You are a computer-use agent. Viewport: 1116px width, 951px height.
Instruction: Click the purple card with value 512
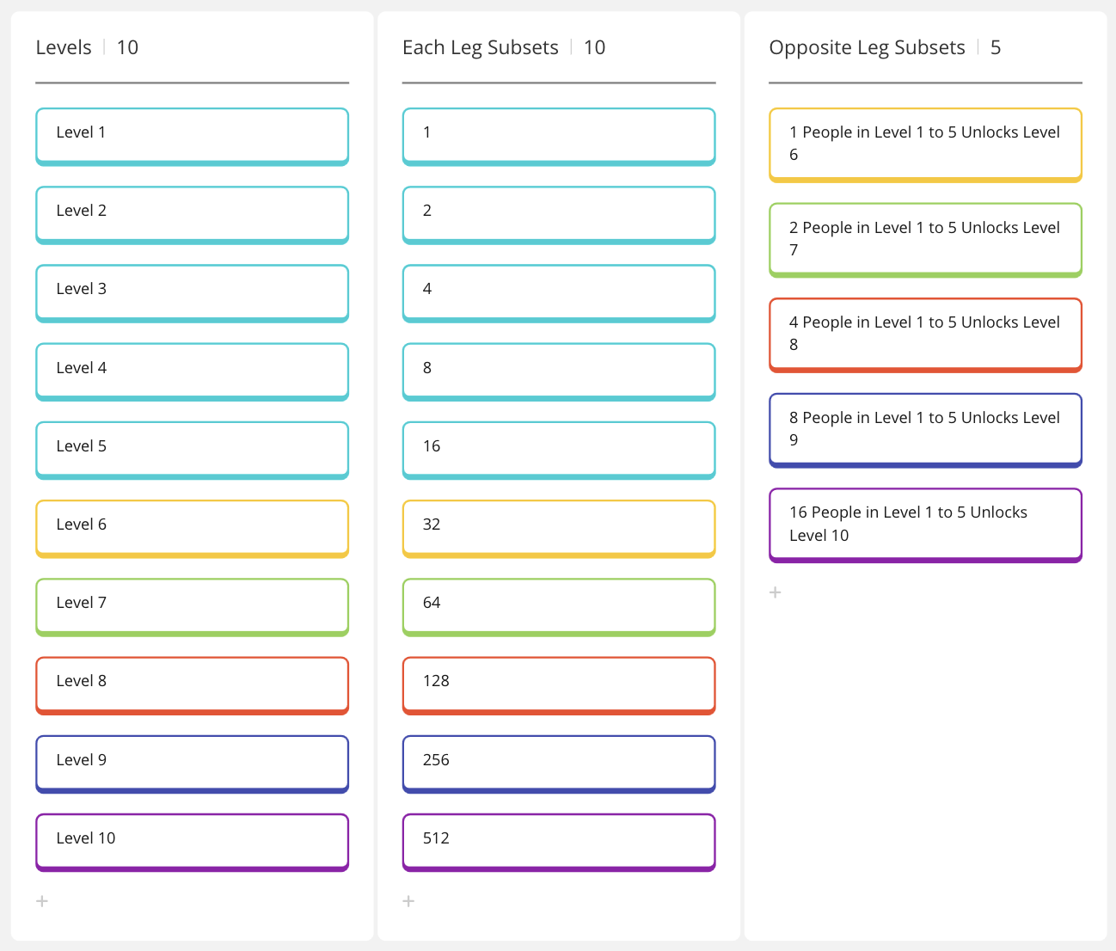tap(559, 843)
